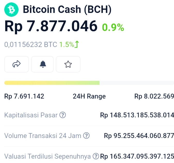Select the 24H Range label
This screenshot has width=174, height=163.
pyautogui.click(x=89, y=96)
